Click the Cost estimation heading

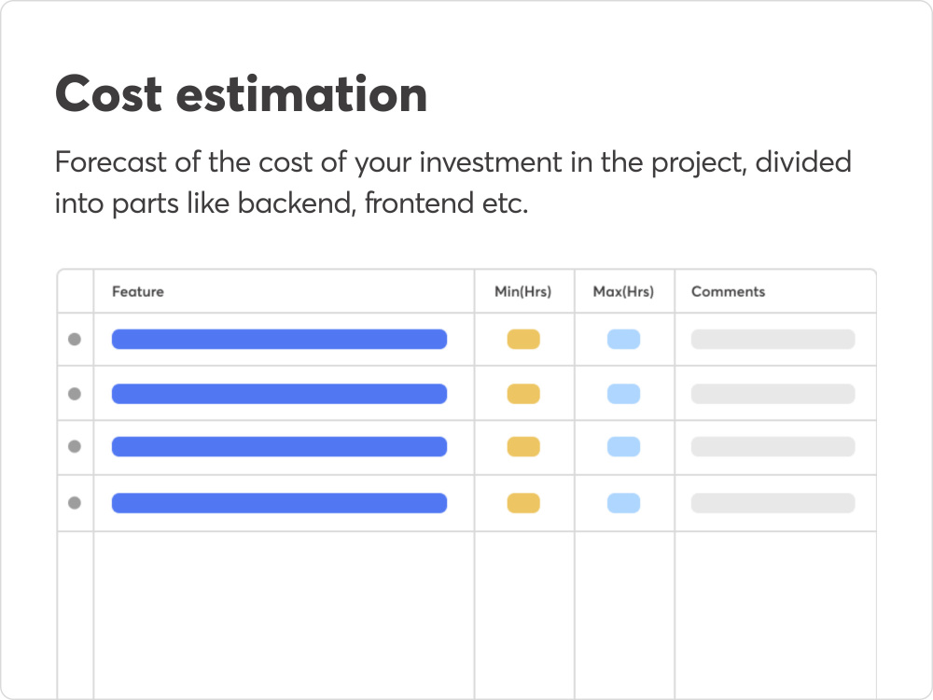coord(241,94)
